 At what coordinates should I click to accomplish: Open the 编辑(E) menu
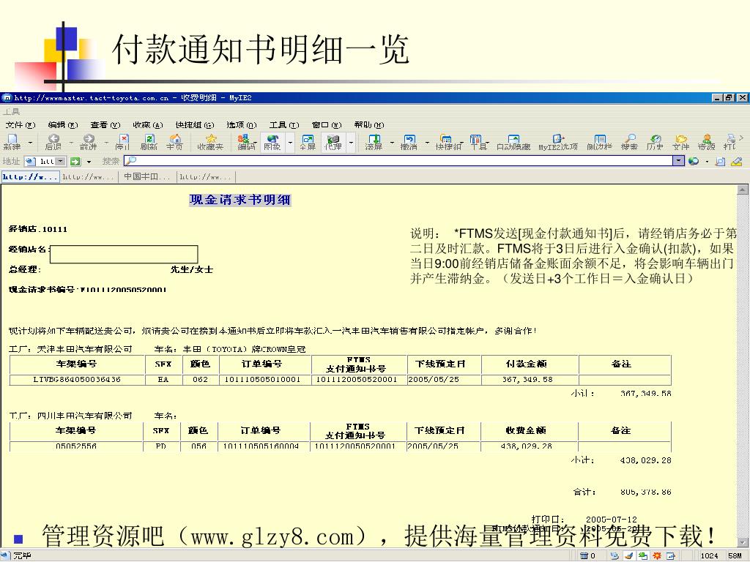pos(63,125)
